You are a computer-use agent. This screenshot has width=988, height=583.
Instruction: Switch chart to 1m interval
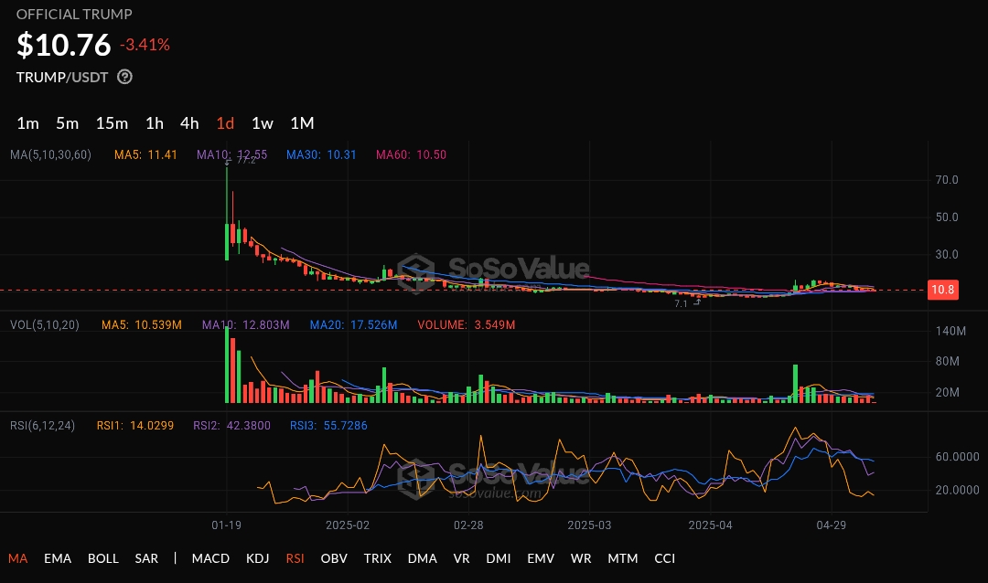tap(27, 123)
